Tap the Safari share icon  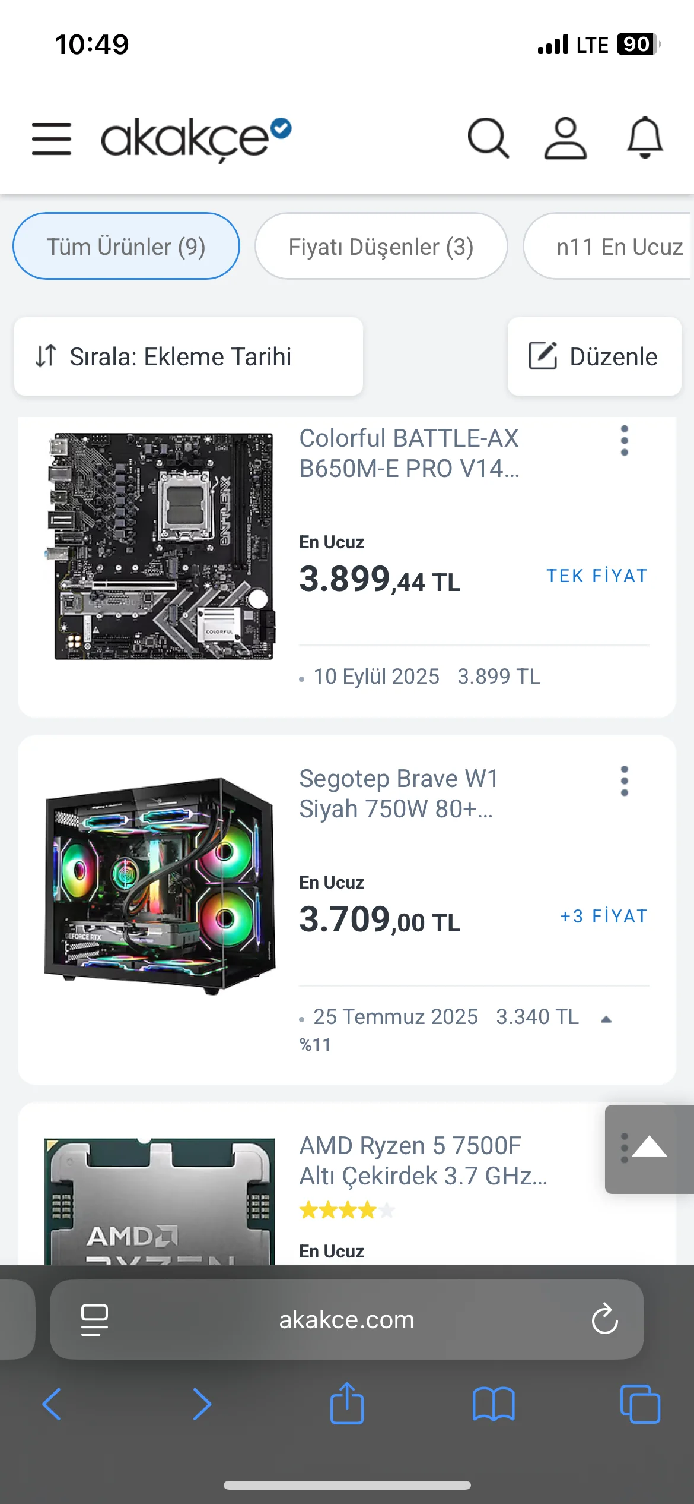coord(347,1404)
